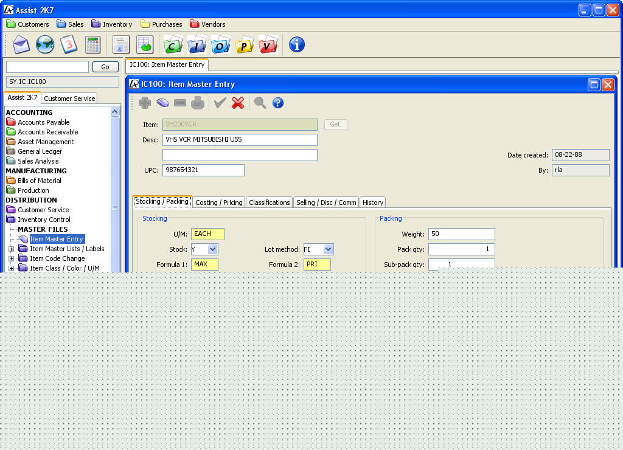Viewport: 623px width, 450px height.
Task: Click the UPC input field
Action: (203, 170)
